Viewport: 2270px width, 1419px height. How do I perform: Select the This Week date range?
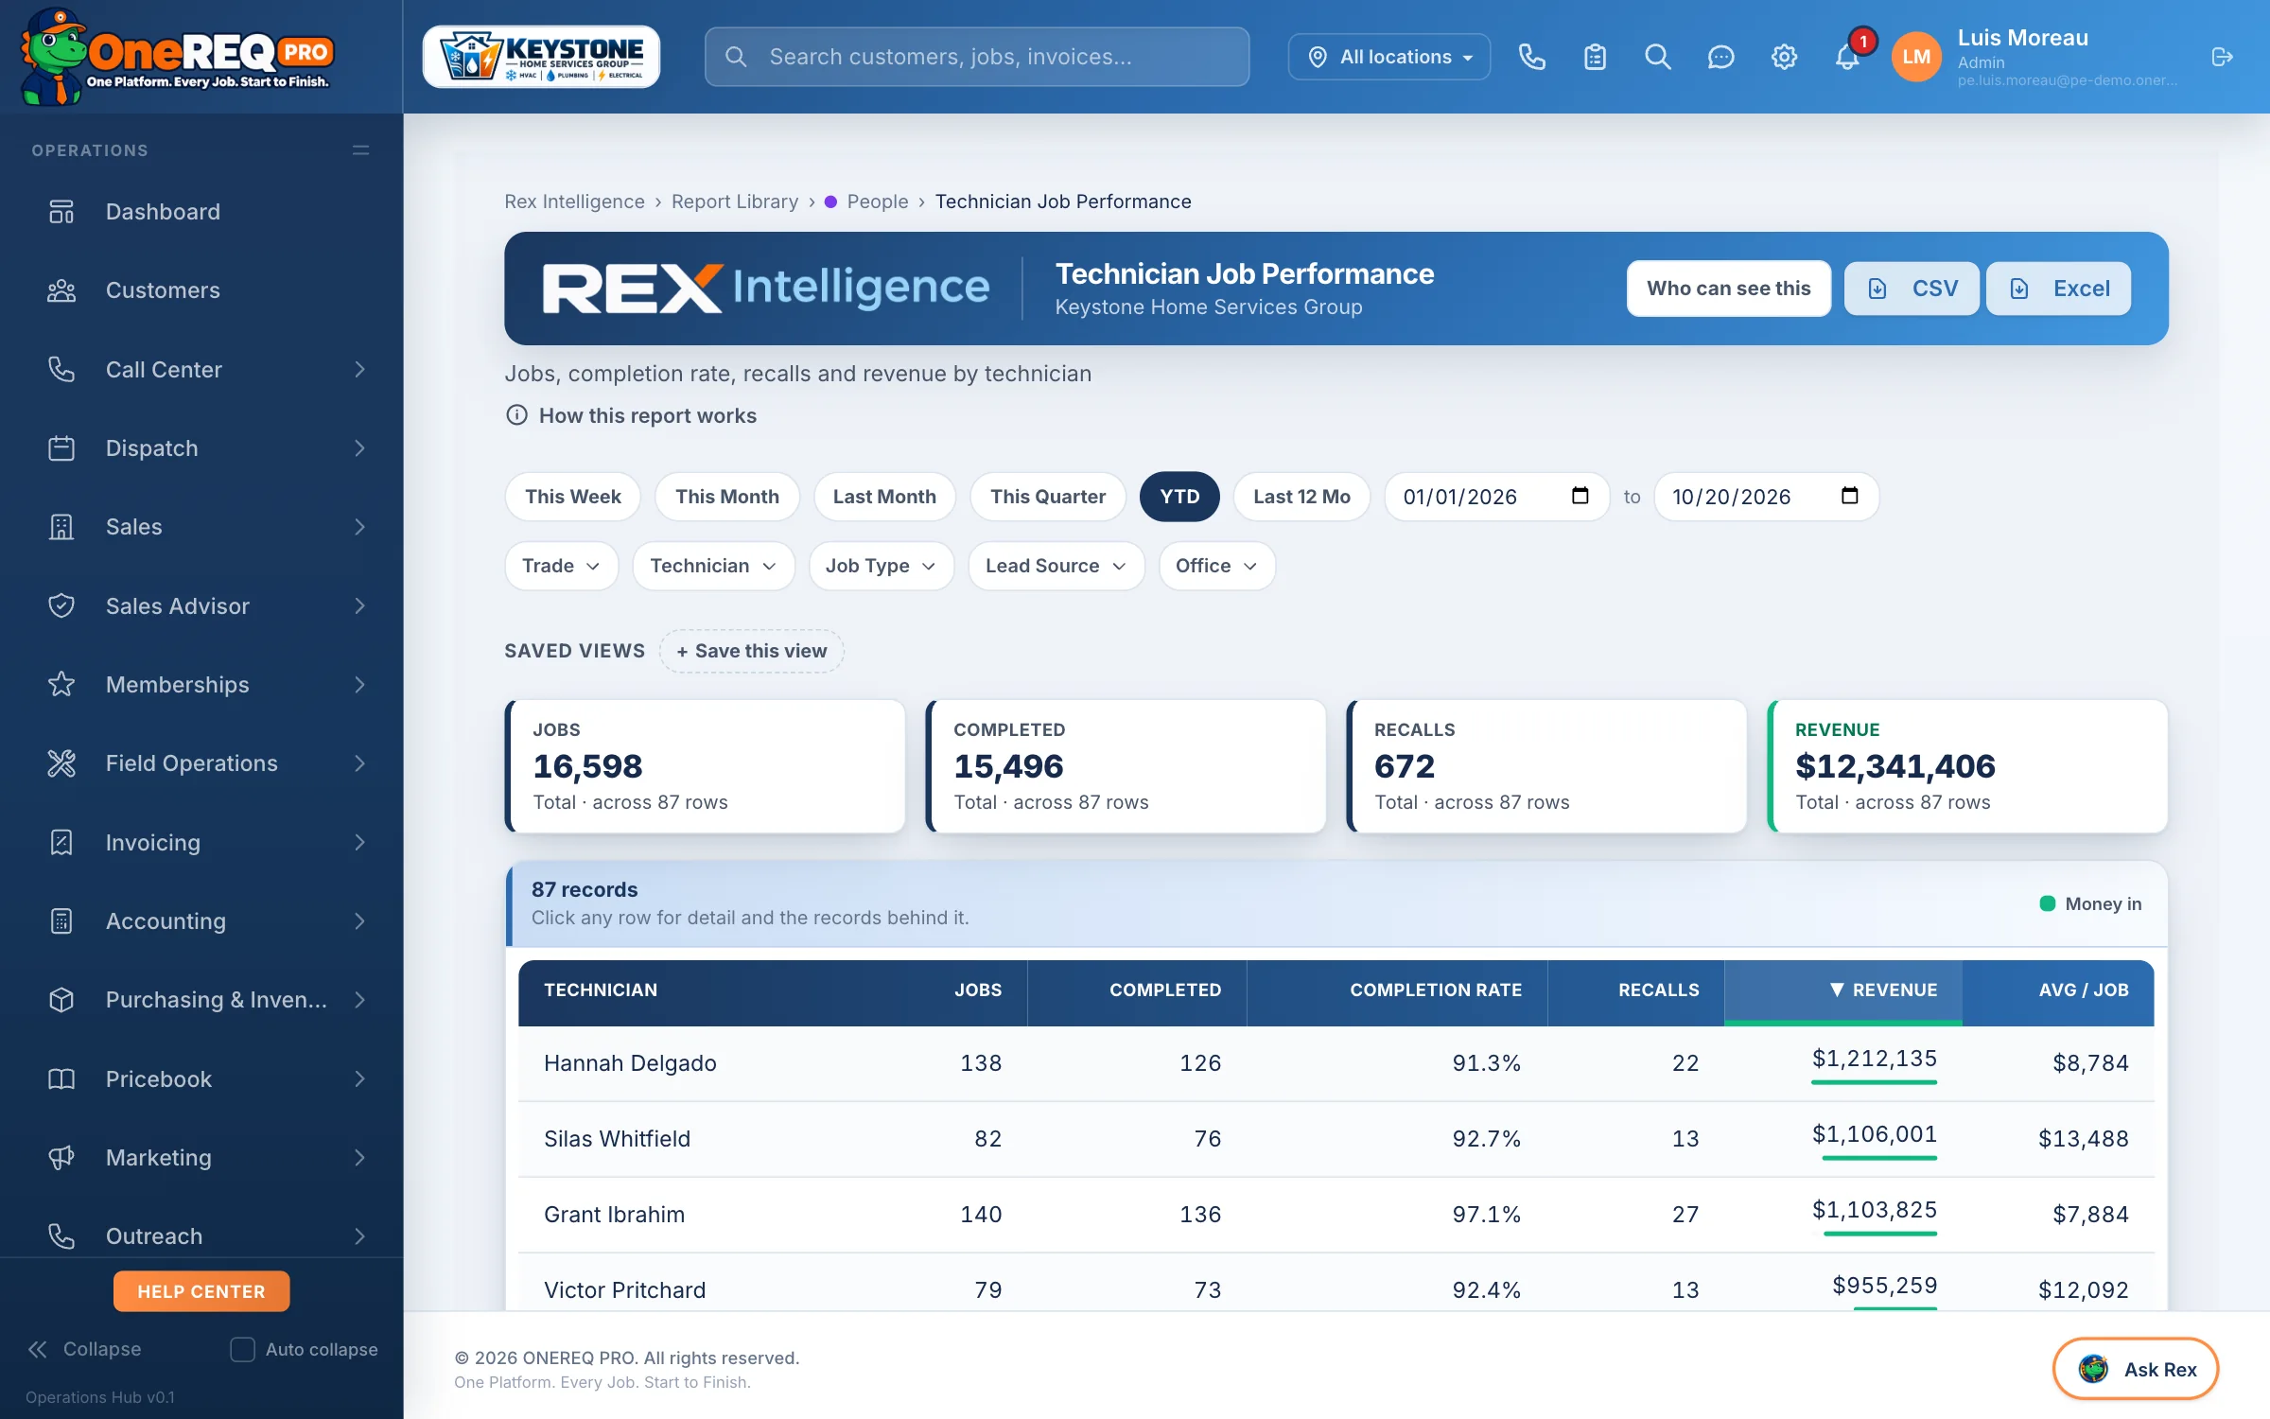[x=573, y=497]
